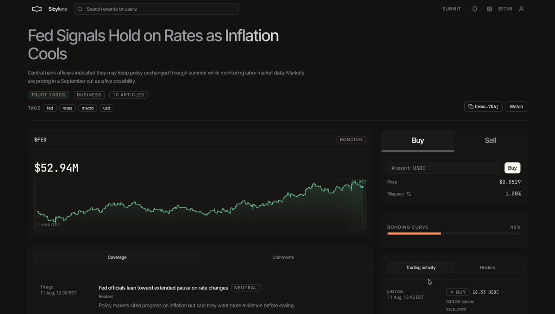Open notifications bell
This screenshot has height=314, width=555.
(x=474, y=9)
